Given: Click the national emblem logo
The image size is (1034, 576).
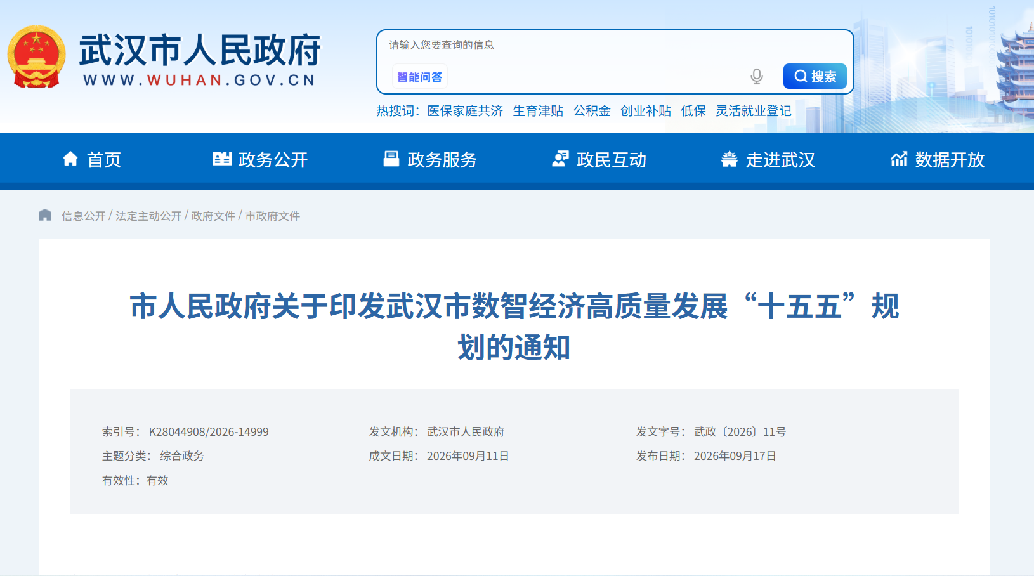Looking at the screenshot, I should point(36,56).
